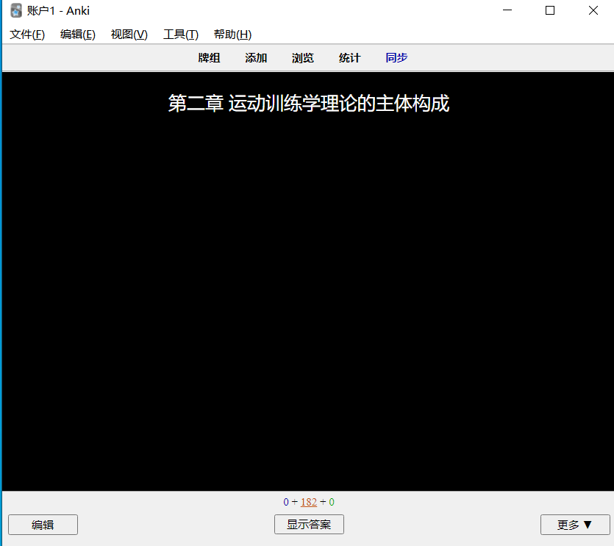Click the 编辑 button at bottom left
This screenshot has height=546, width=614.
[43, 525]
